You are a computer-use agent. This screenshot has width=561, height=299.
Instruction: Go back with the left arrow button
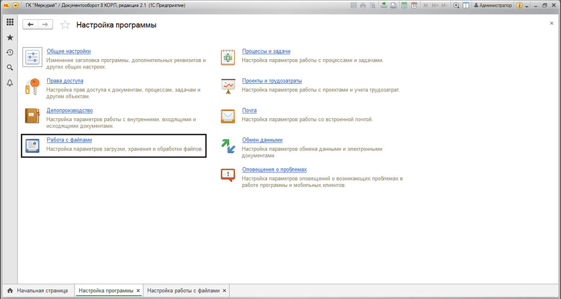[31, 25]
